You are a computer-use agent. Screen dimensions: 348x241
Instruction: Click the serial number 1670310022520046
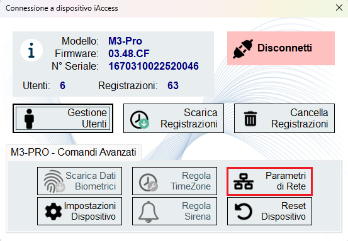click(154, 66)
